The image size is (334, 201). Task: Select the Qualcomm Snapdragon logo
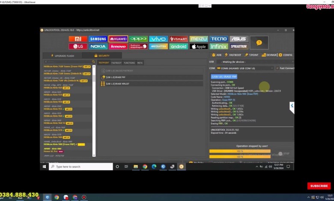[x=138, y=46]
